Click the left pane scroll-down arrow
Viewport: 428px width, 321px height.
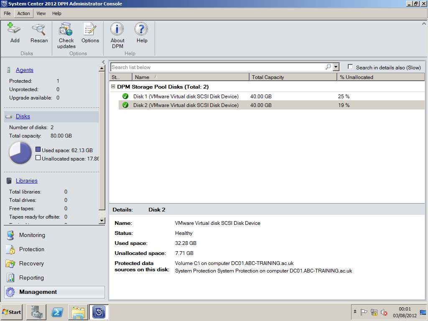(102, 221)
